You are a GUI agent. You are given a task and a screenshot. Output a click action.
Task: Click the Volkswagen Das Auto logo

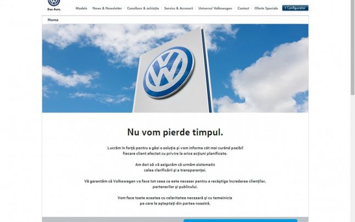[53, 5]
